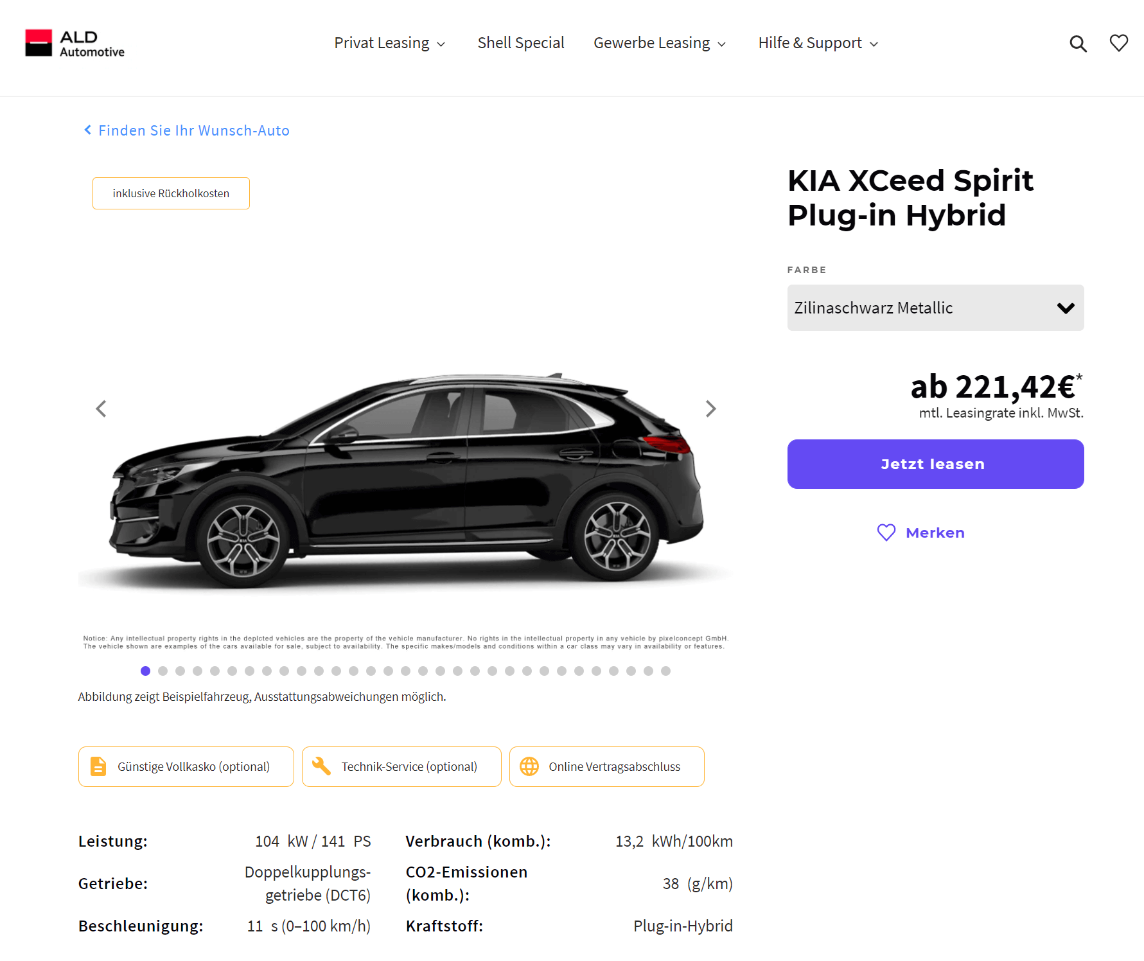Click the Technik-Service wrench icon
1144x961 pixels.
coord(321,766)
